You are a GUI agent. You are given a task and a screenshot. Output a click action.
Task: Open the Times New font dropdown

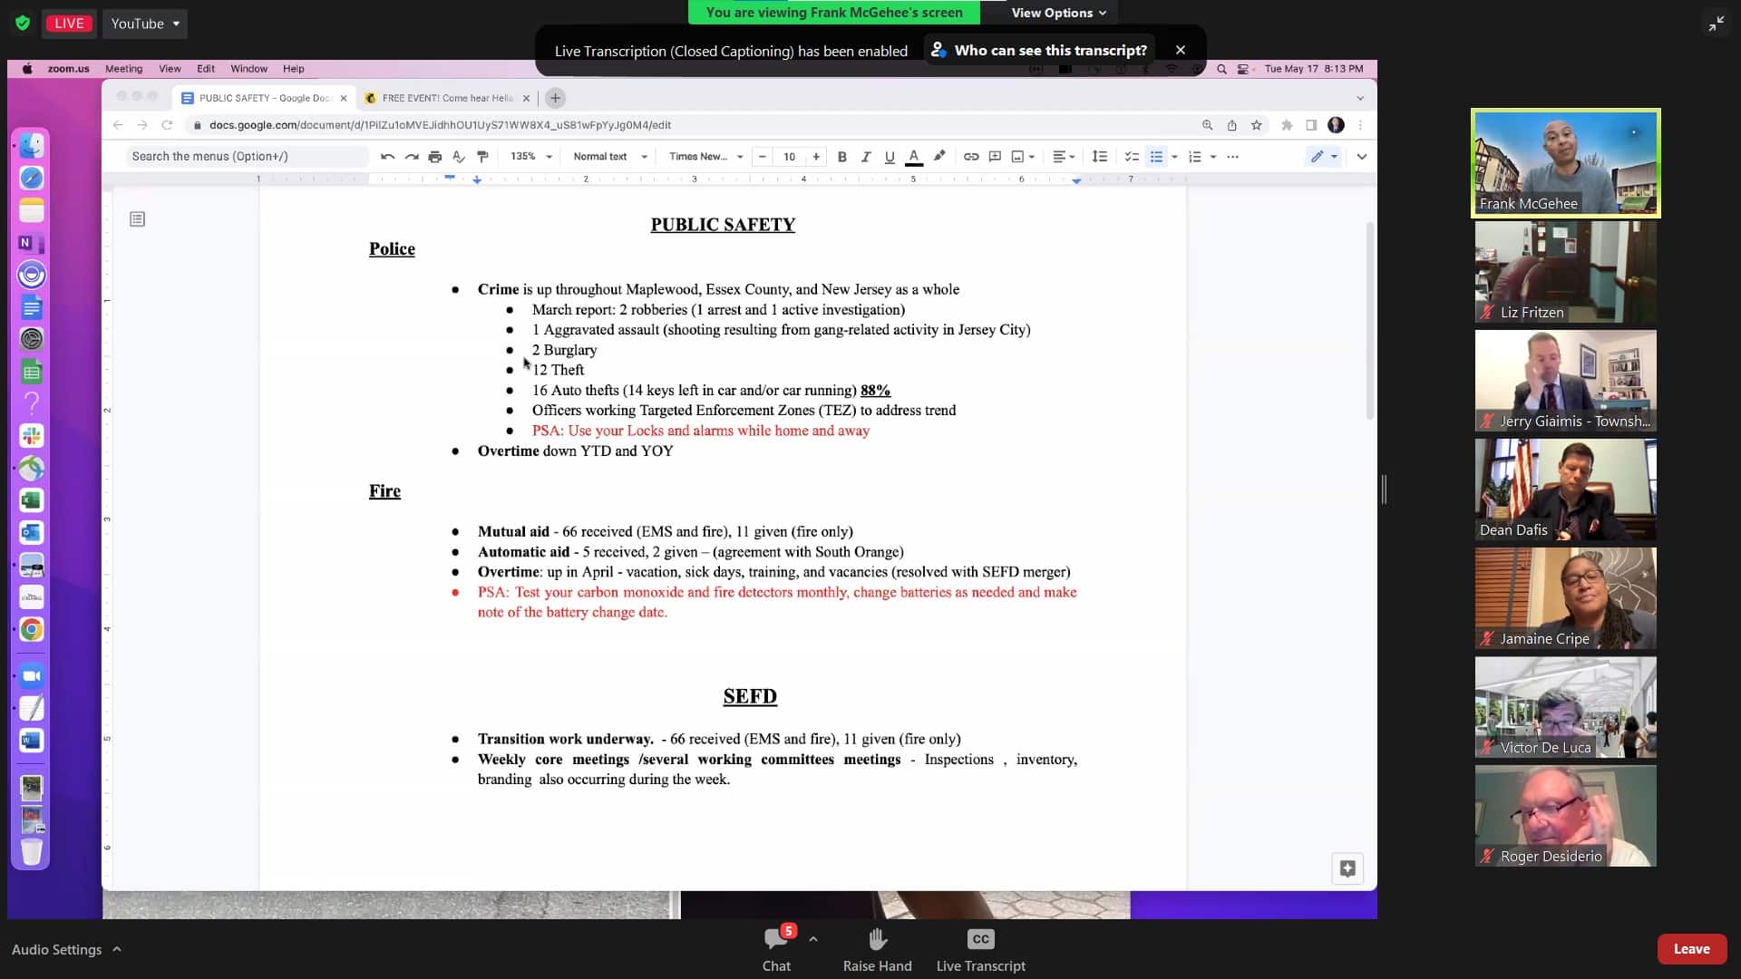705,157
